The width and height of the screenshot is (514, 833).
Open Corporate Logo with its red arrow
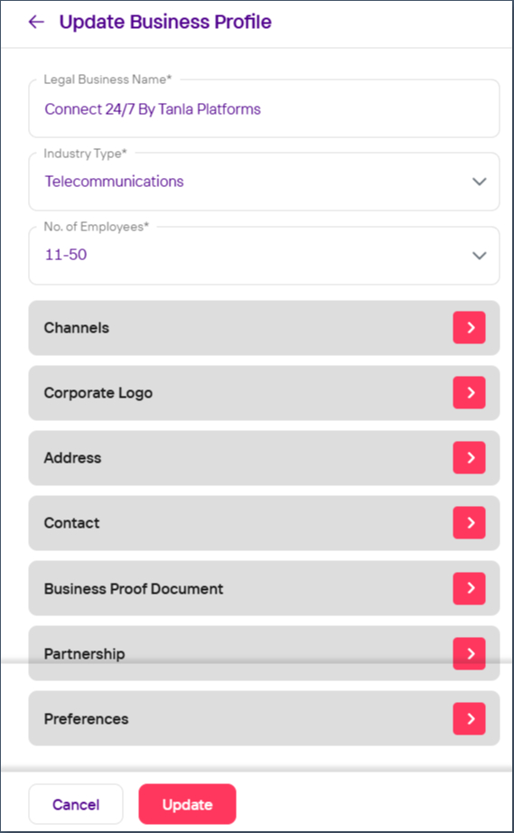point(469,393)
